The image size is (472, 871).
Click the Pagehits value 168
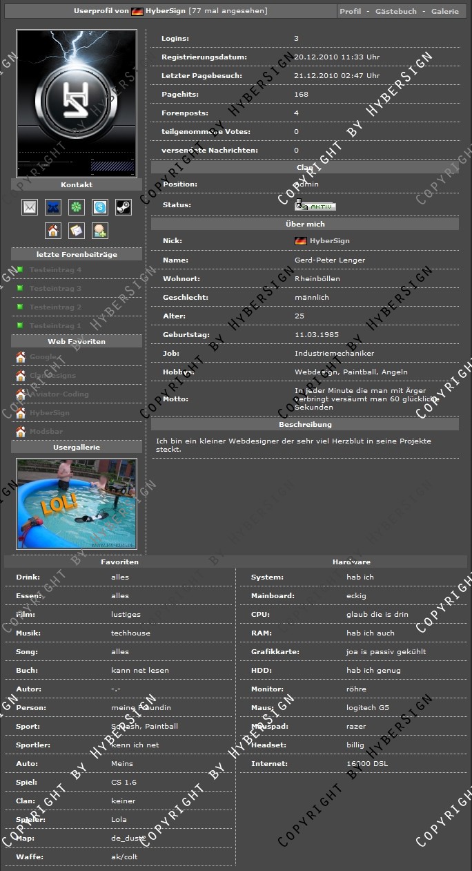pyautogui.click(x=302, y=95)
